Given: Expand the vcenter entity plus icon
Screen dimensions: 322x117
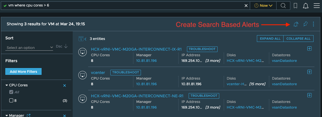Looking at the screenshot, I should click(309, 72).
